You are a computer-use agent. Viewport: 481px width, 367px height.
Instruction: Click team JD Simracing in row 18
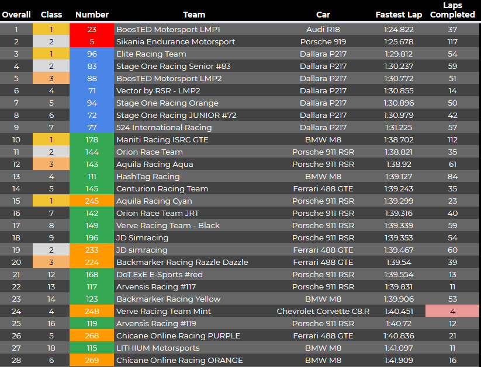(142, 237)
